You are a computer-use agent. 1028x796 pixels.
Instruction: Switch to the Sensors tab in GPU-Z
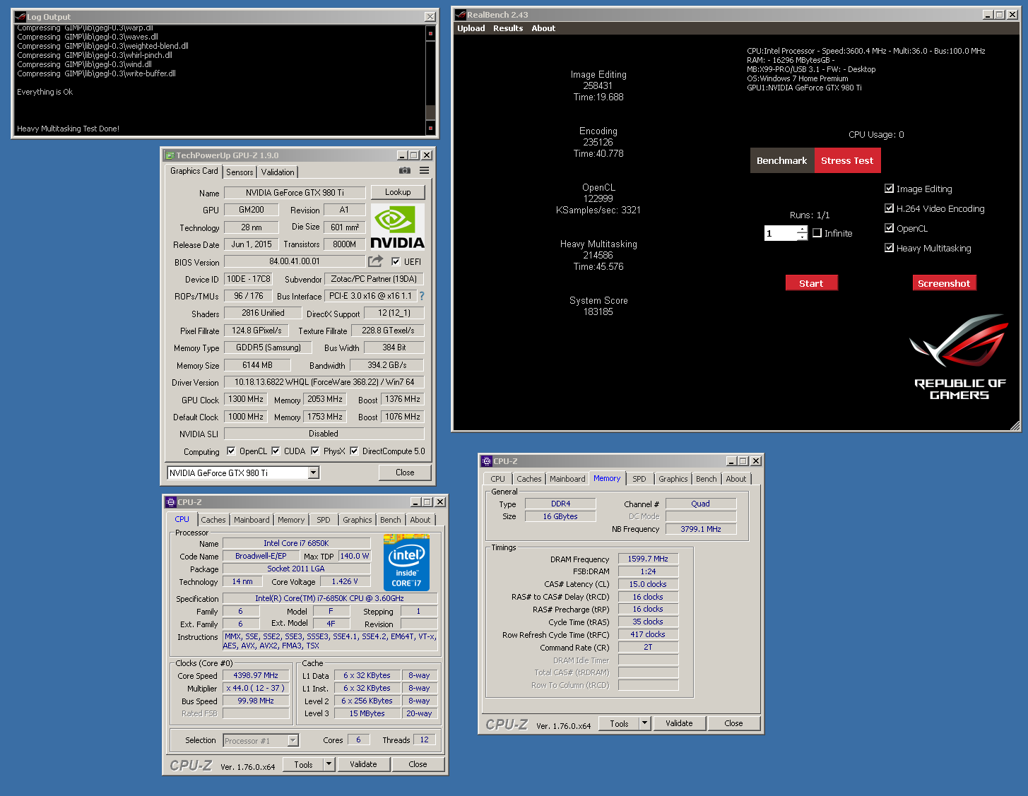240,172
